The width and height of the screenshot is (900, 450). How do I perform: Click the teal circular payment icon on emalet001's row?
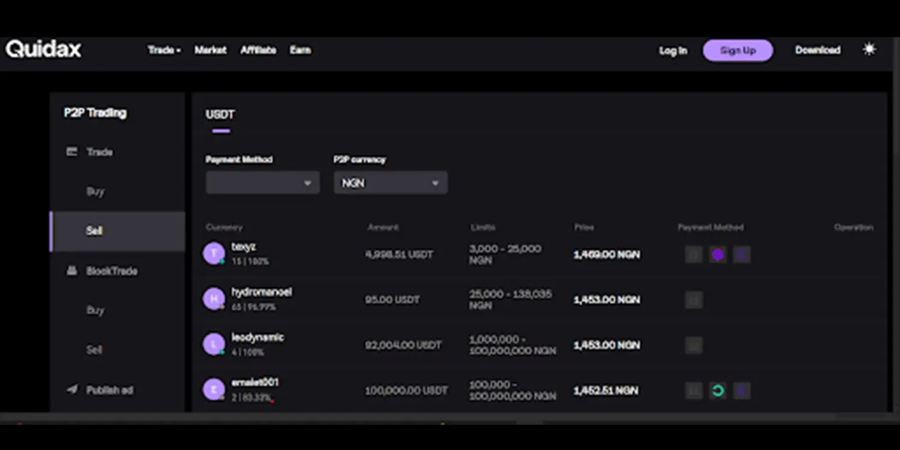pos(718,390)
